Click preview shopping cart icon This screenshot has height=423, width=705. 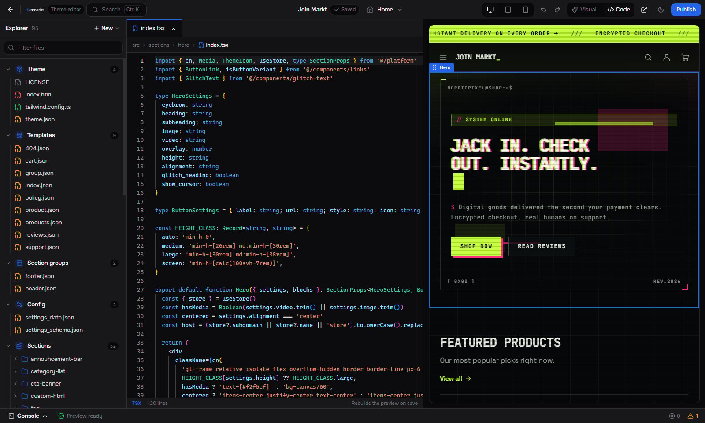click(685, 57)
